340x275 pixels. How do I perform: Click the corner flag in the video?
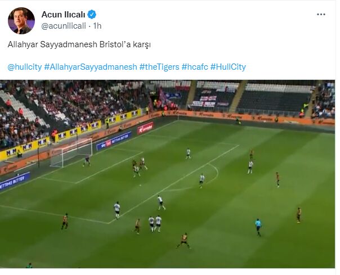[x=178, y=117]
